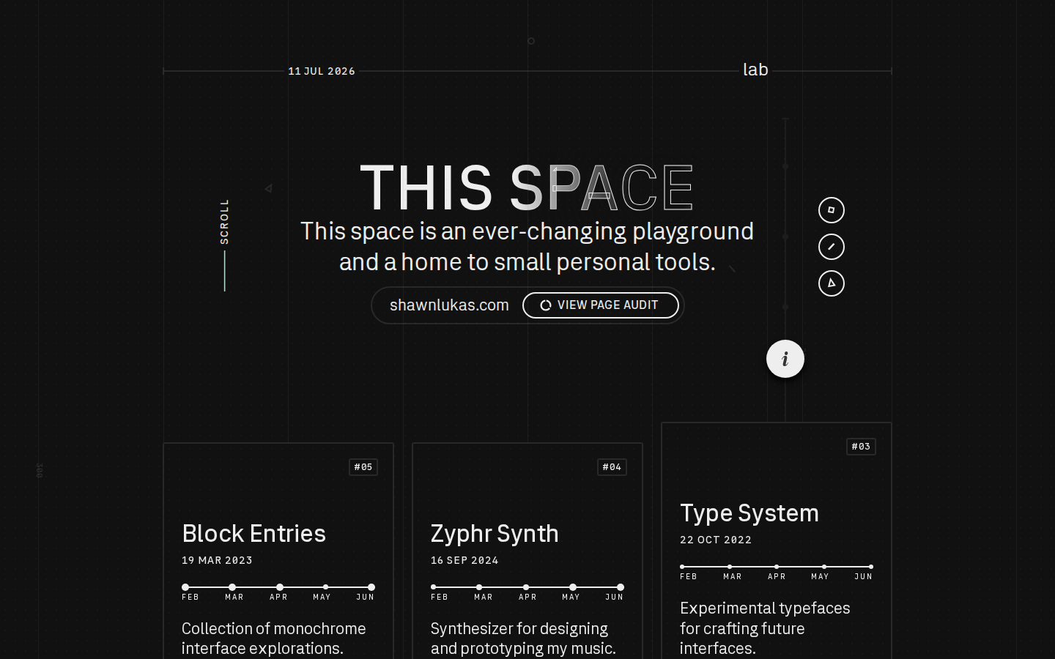The height and width of the screenshot is (659, 1055).
Task: Click the View Page Audit button
Action: click(x=601, y=305)
